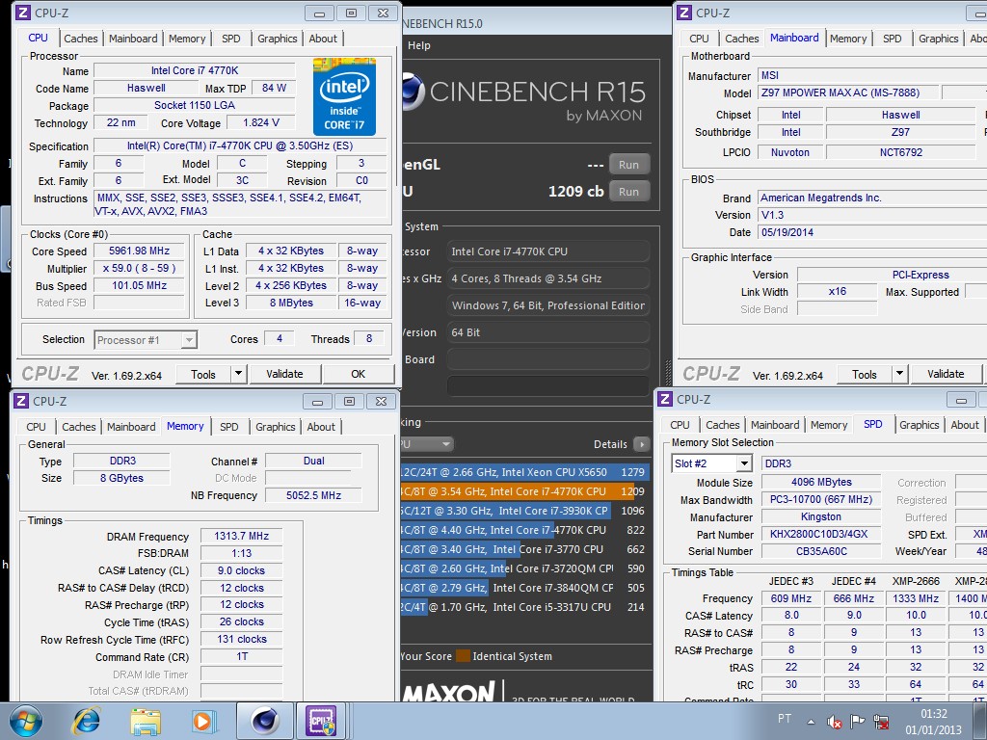987x740 pixels.
Task: Open About tab in SPD window
Action: tap(964, 425)
